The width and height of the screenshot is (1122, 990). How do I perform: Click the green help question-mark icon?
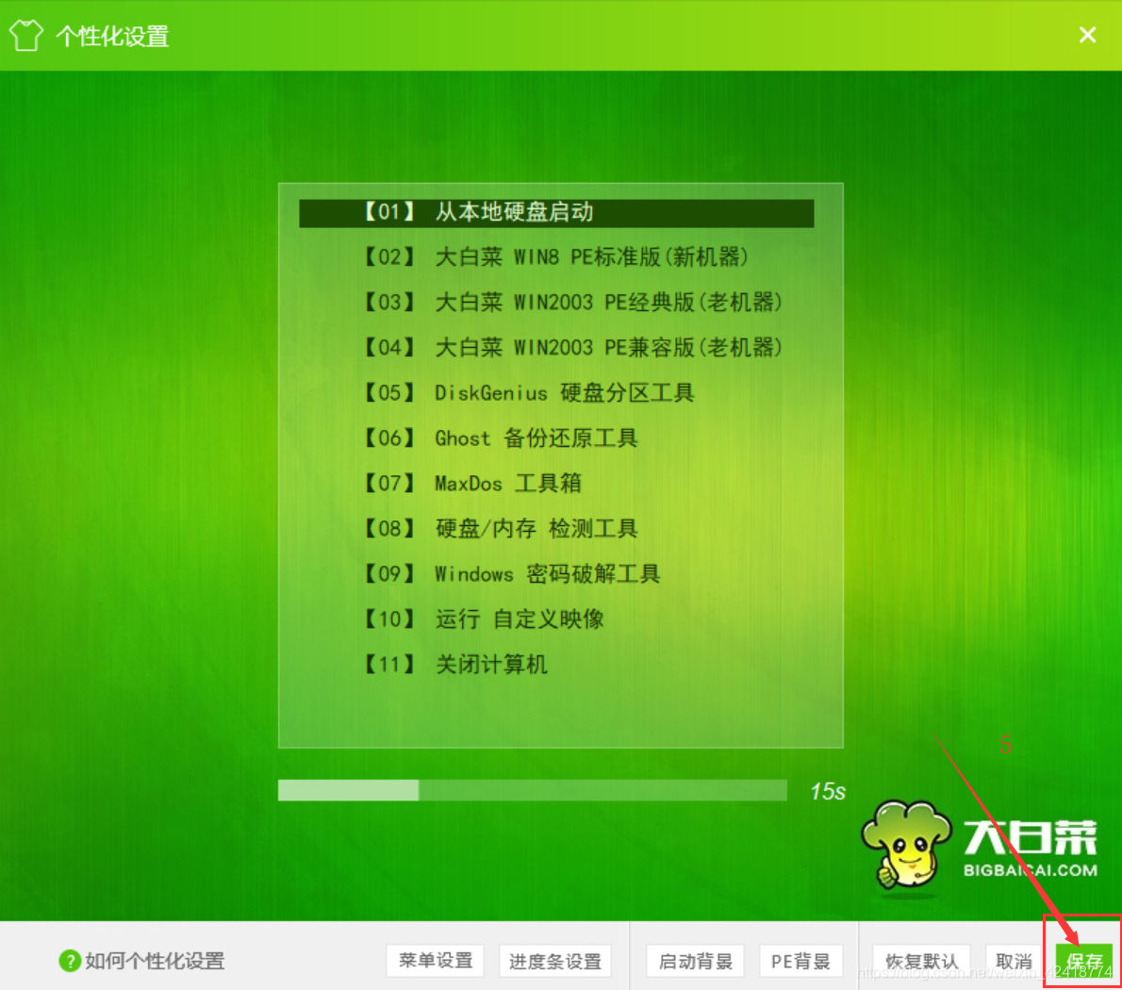point(70,960)
